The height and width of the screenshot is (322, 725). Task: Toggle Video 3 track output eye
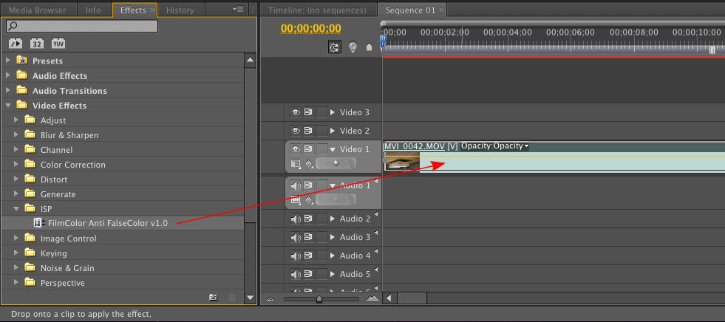(296, 112)
